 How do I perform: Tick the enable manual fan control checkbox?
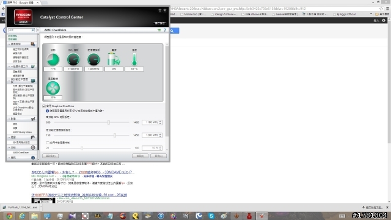[x=48, y=142]
